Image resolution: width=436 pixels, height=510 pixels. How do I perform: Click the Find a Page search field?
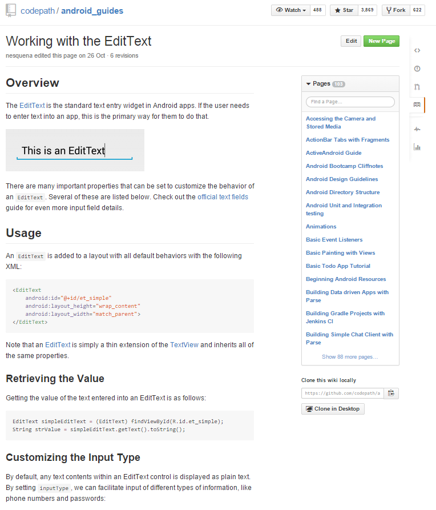(350, 102)
